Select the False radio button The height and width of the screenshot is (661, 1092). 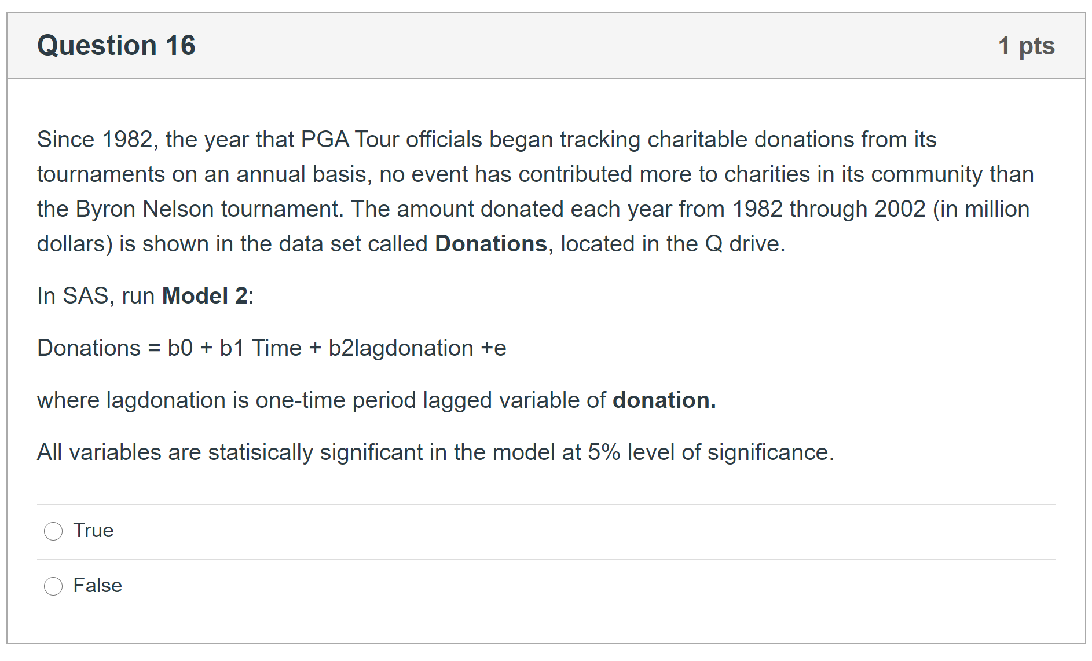[53, 586]
